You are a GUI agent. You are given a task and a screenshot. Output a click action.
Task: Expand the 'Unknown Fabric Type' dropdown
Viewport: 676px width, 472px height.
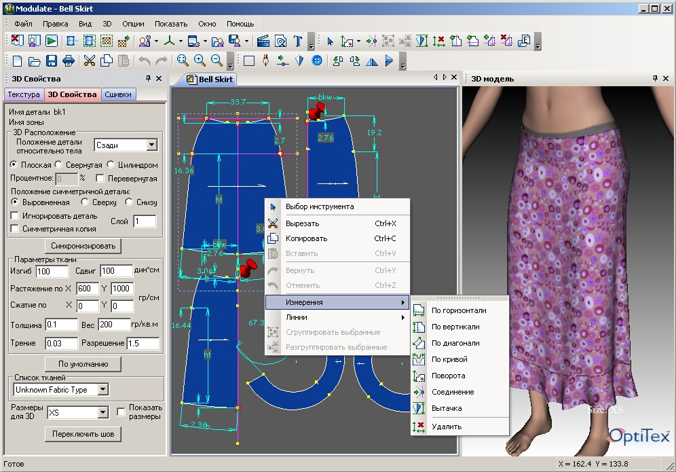point(102,390)
